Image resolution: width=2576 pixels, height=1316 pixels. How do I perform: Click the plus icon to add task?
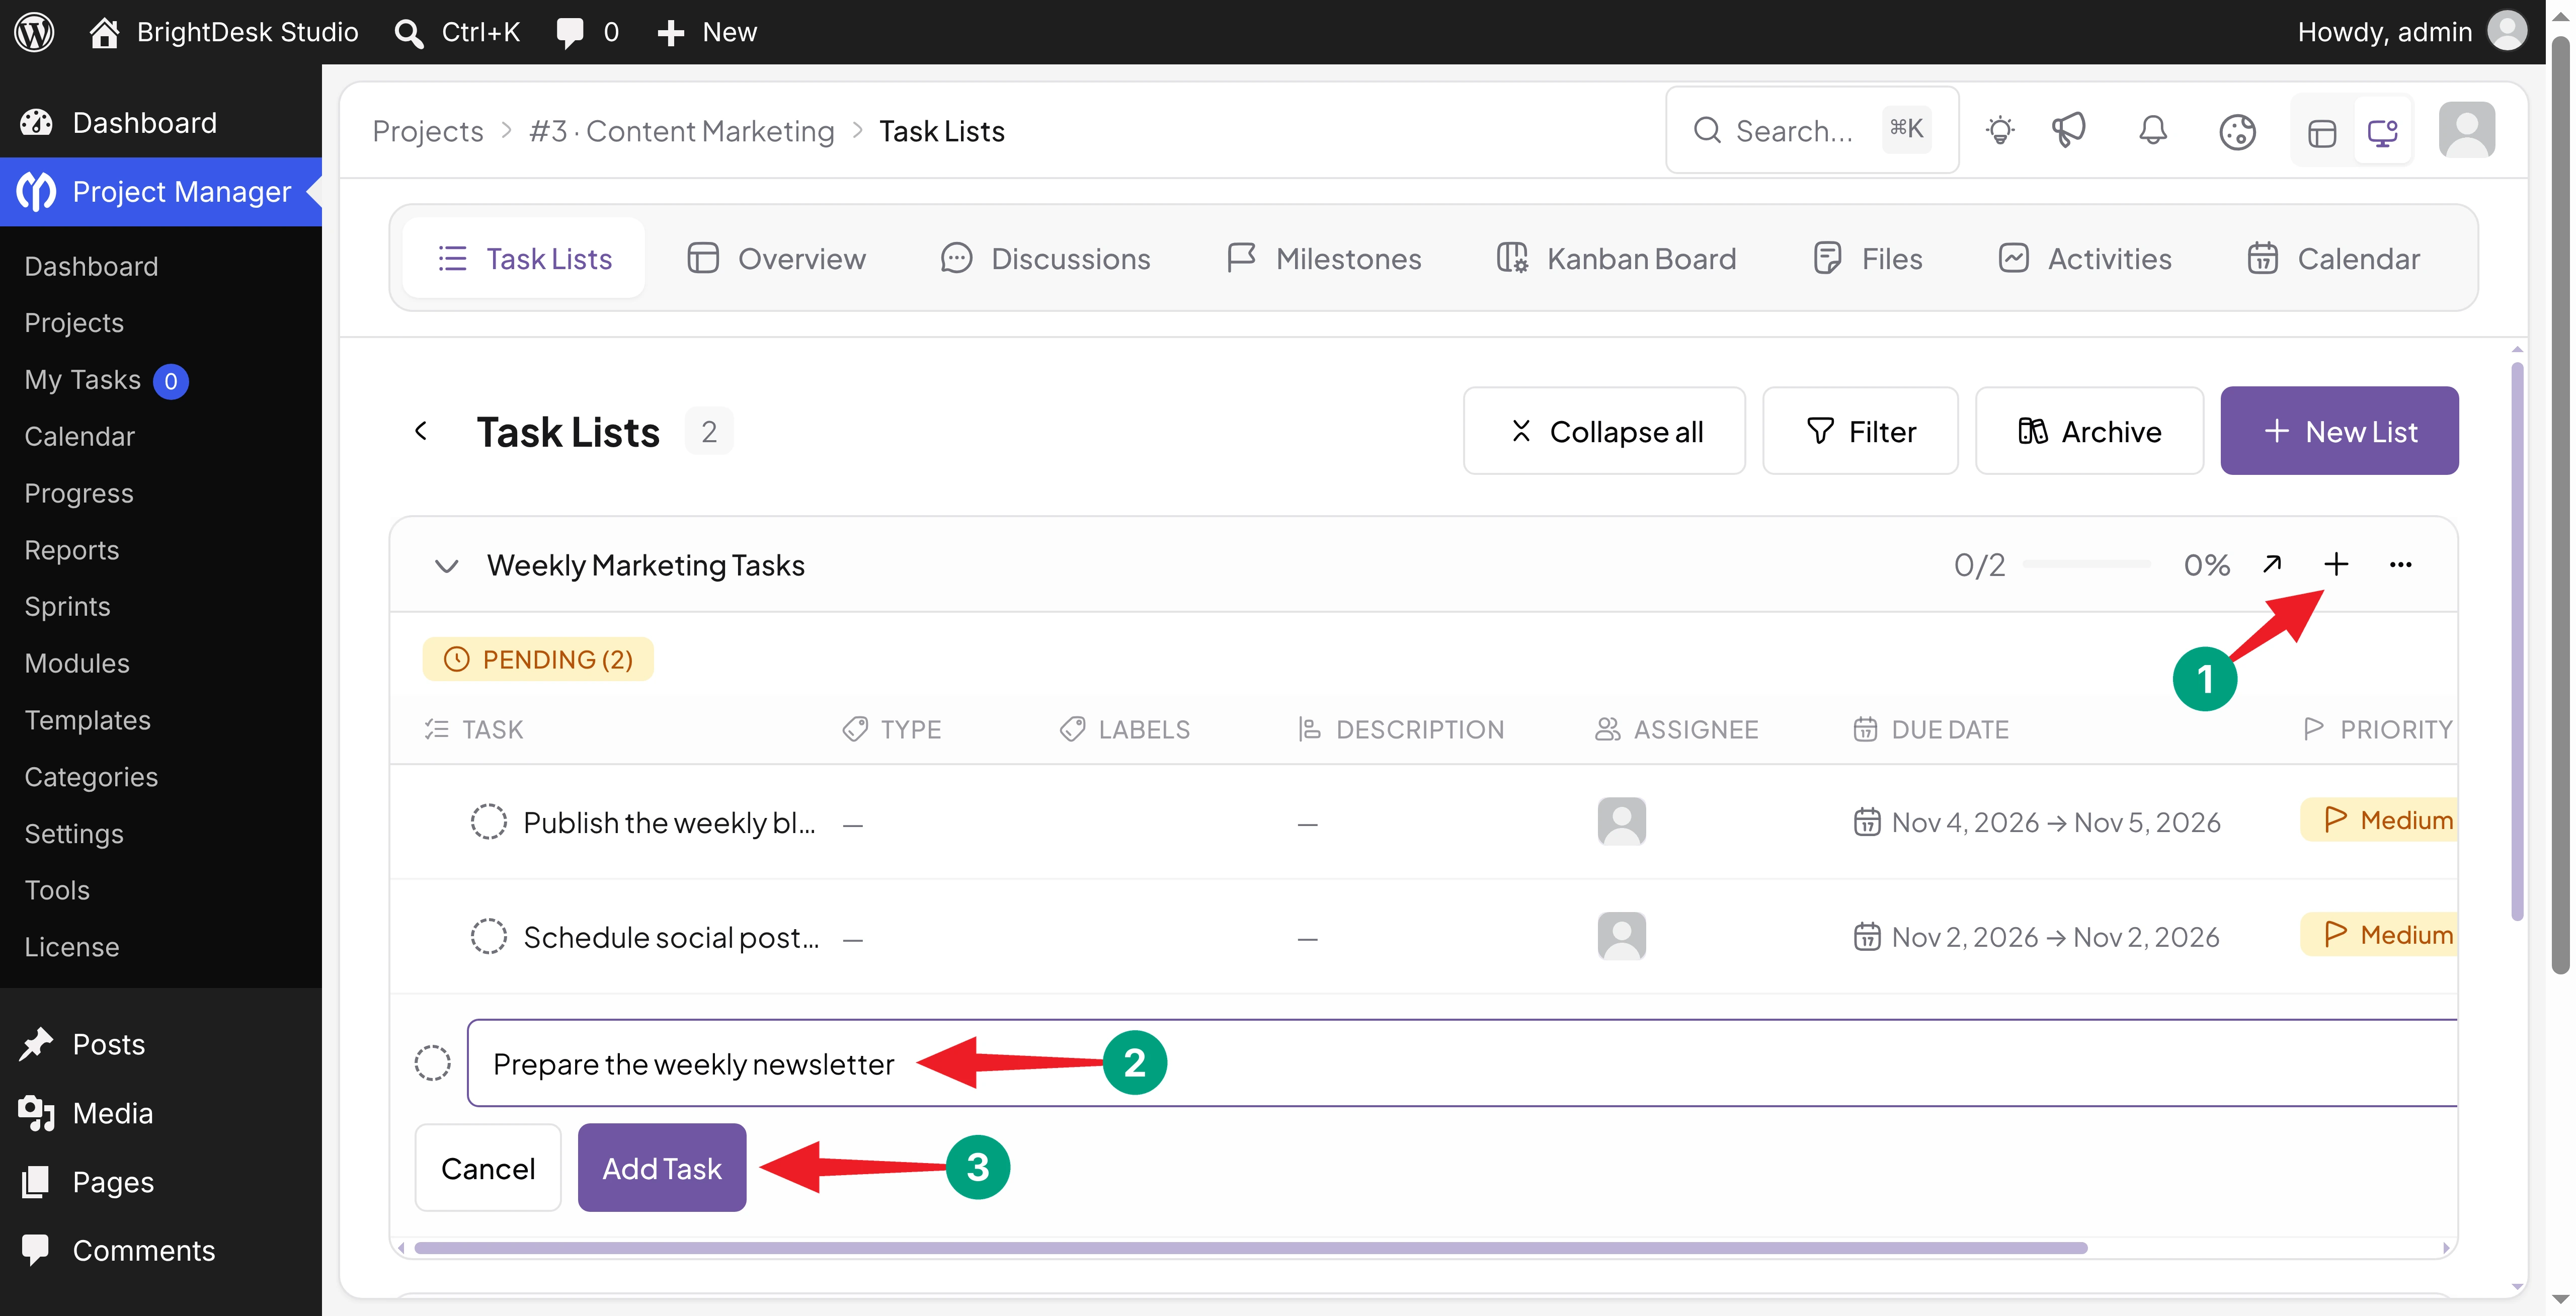2336,564
